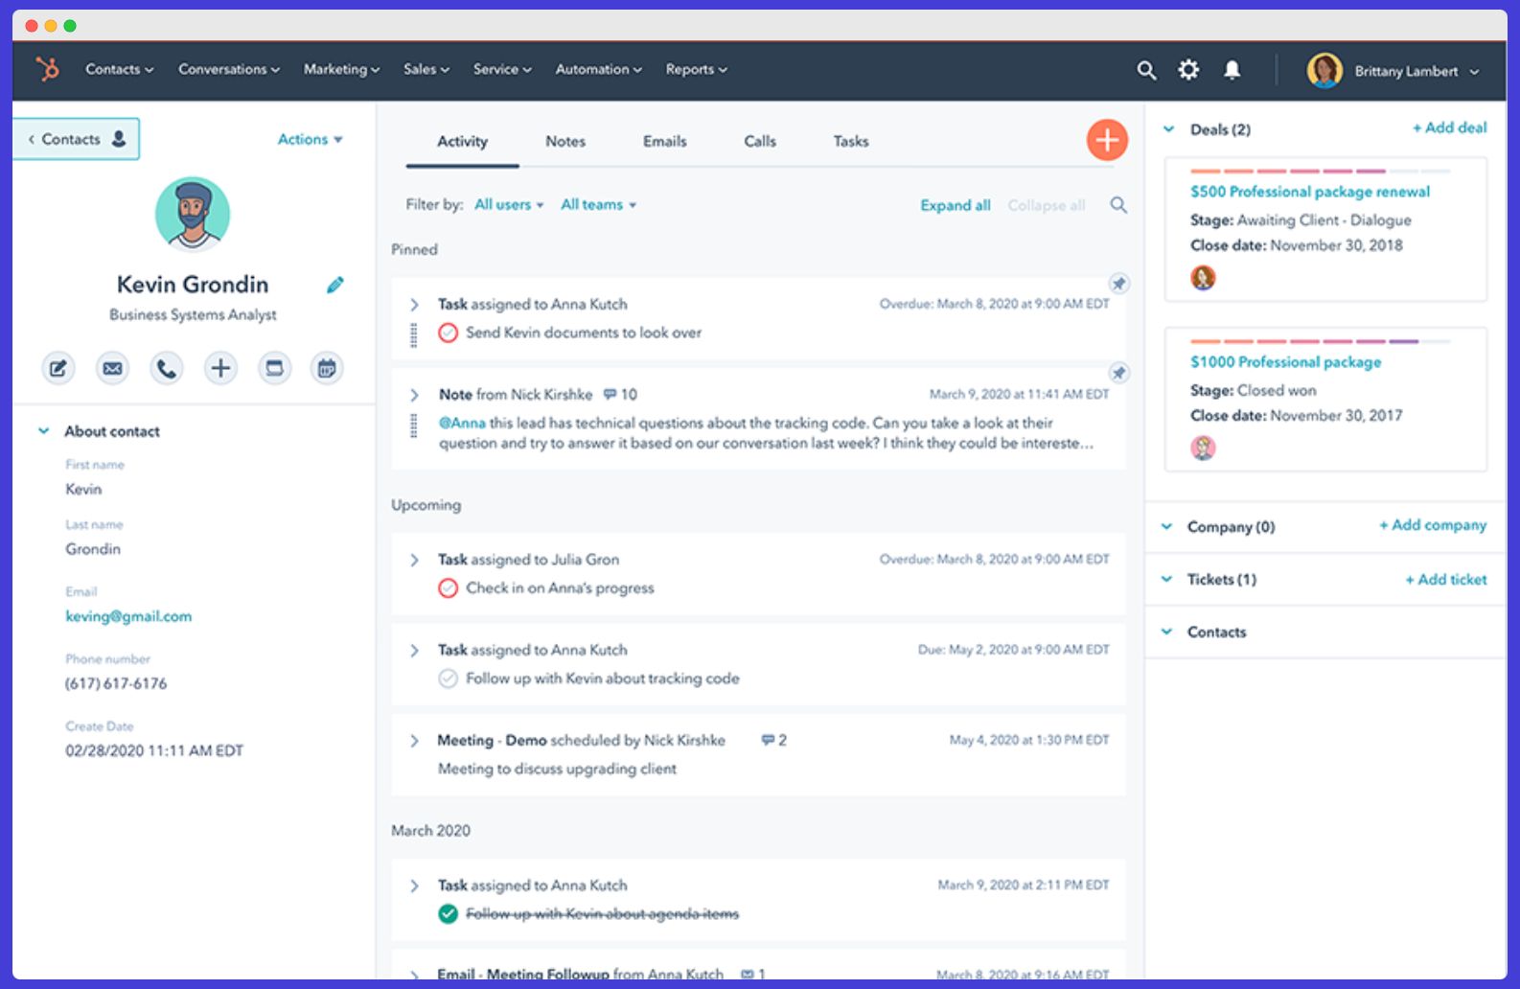Viewport: 1520px width, 989px height.
Task: Send email using the envelope icon
Action: point(112,368)
